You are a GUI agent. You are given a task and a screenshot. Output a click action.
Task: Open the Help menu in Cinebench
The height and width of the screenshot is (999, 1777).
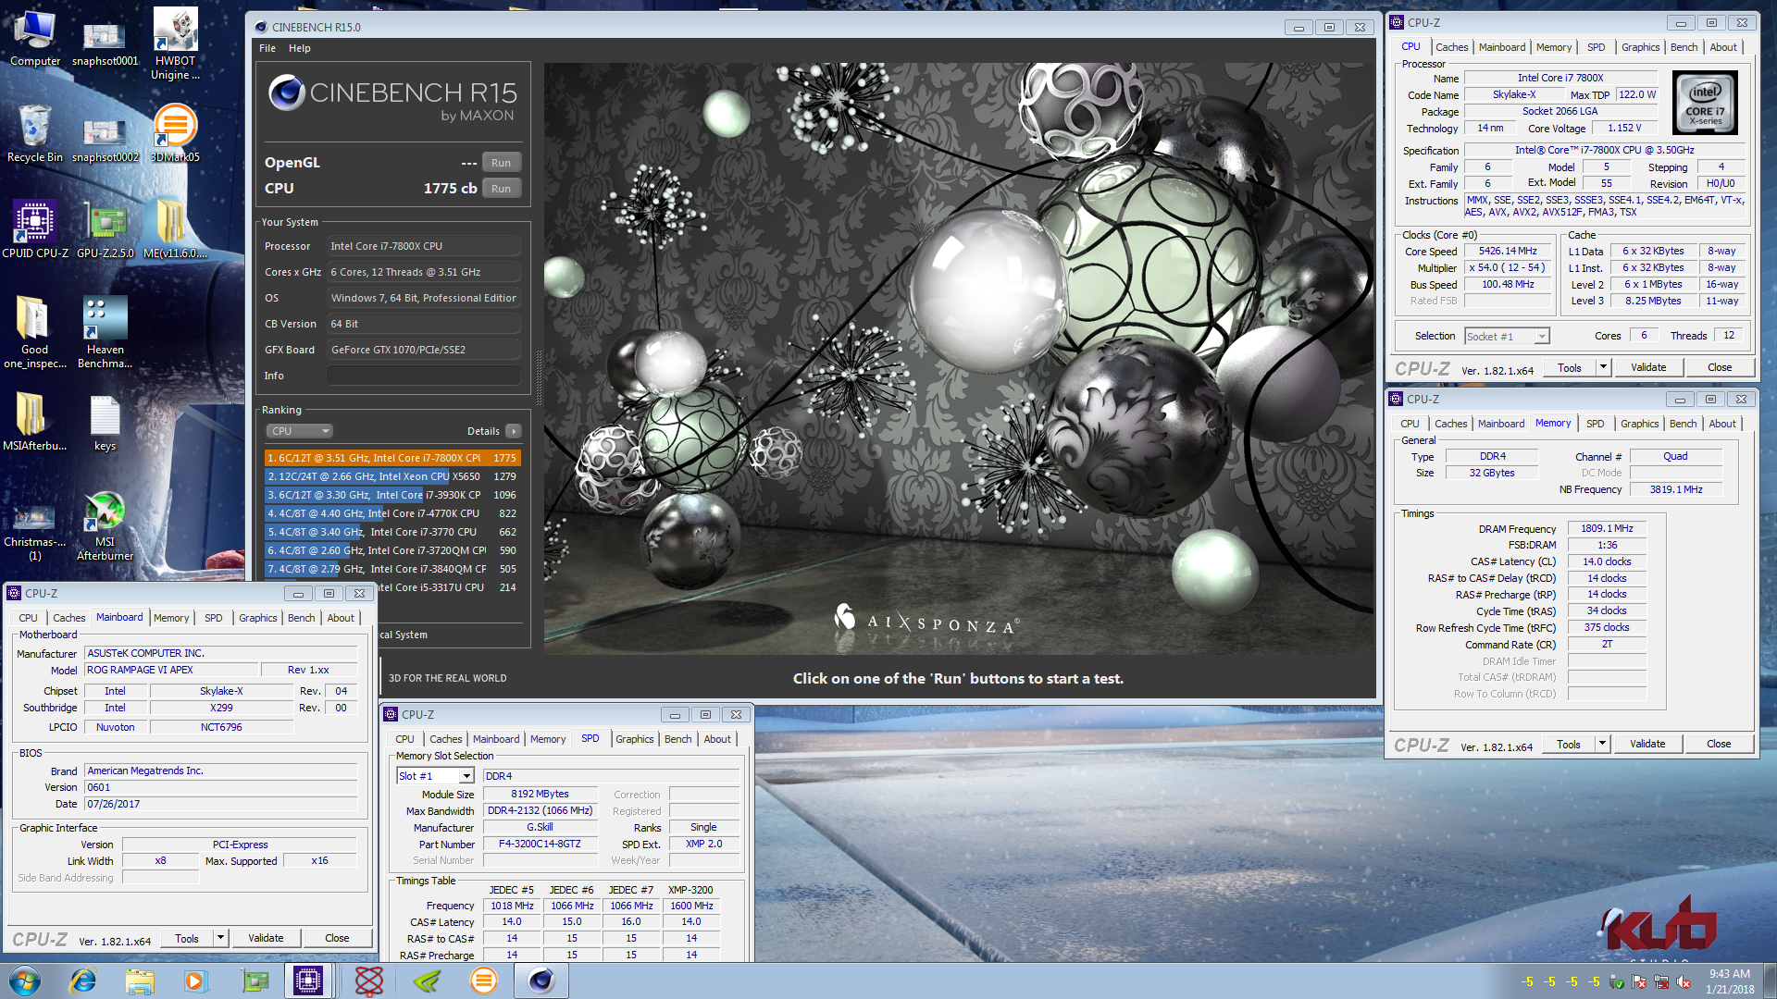coord(300,48)
